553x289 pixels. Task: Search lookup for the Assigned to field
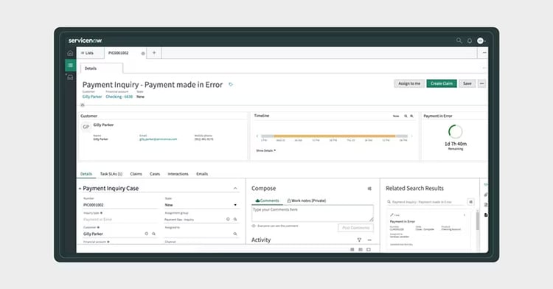point(235,234)
